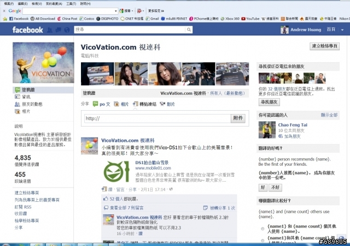This screenshot has height=246, width=350.
Task: Open the YouTube bookmark
Action: pyautogui.click(x=250, y=19)
